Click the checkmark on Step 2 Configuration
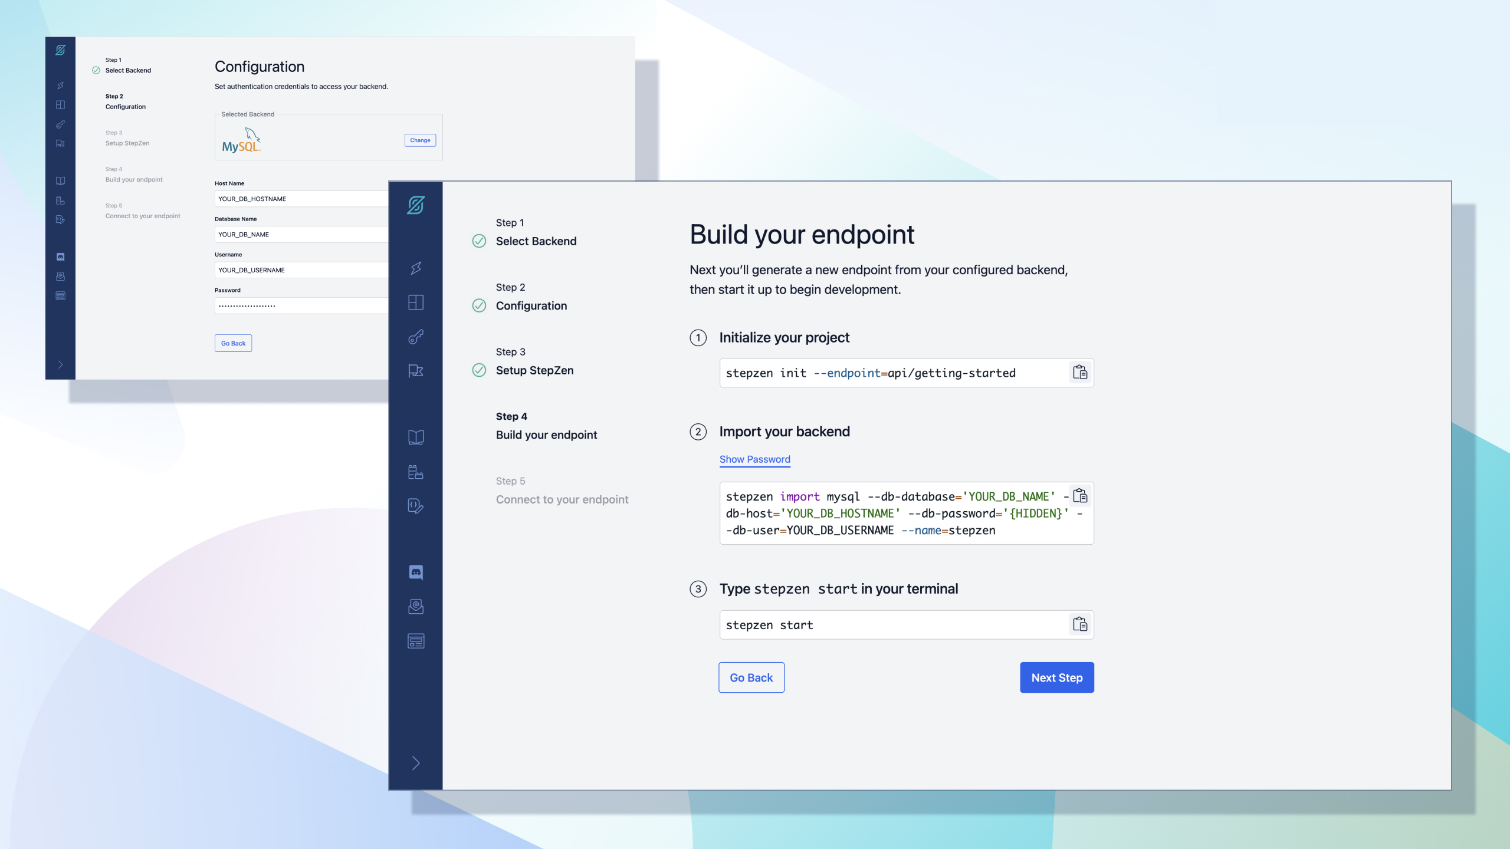Viewport: 1510px width, 849px height. point(478,305)
